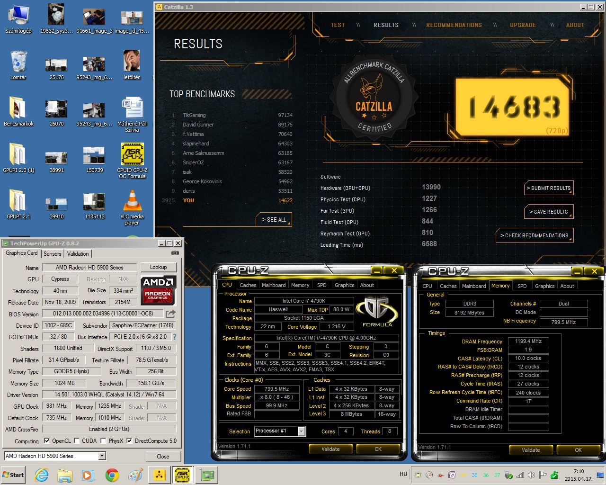Click the GPU-Z screenshot camera icon
606x485 pixels.
(x=175, y=253)
